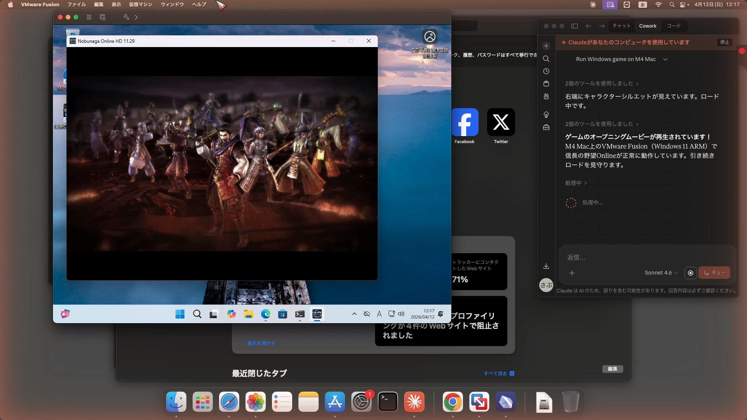Viewport: 747px width, 420px height.
Task: Expand the Run Windows game on M4 Mac dropdown
Action: pos(665,59)
